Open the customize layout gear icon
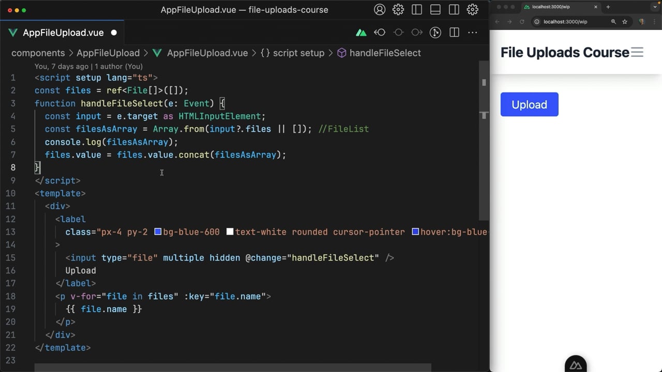Screen dimensions: 662x372 [x=473, y=9]
